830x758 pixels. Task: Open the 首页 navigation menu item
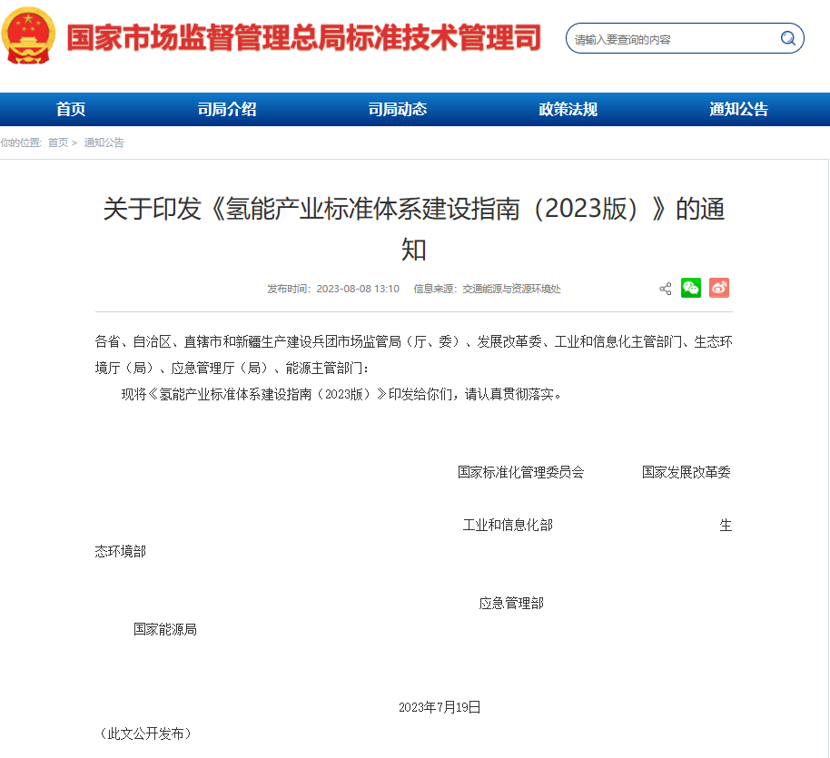tap(71, 110)
